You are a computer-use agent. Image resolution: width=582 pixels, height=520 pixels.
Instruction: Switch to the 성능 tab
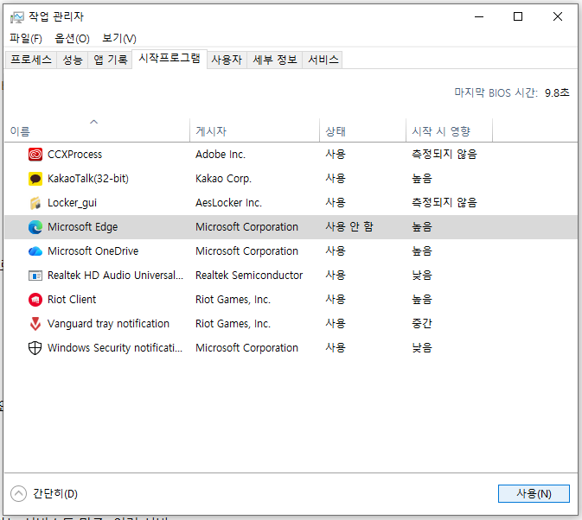(73, 60)
